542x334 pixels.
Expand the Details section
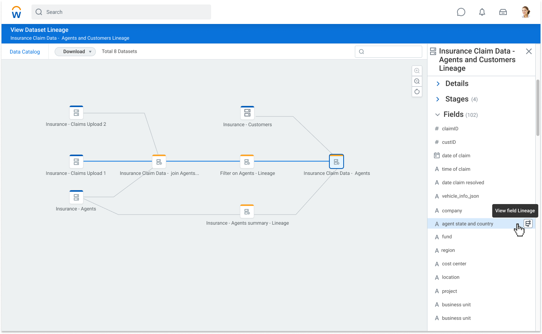[x=438, y=84]
